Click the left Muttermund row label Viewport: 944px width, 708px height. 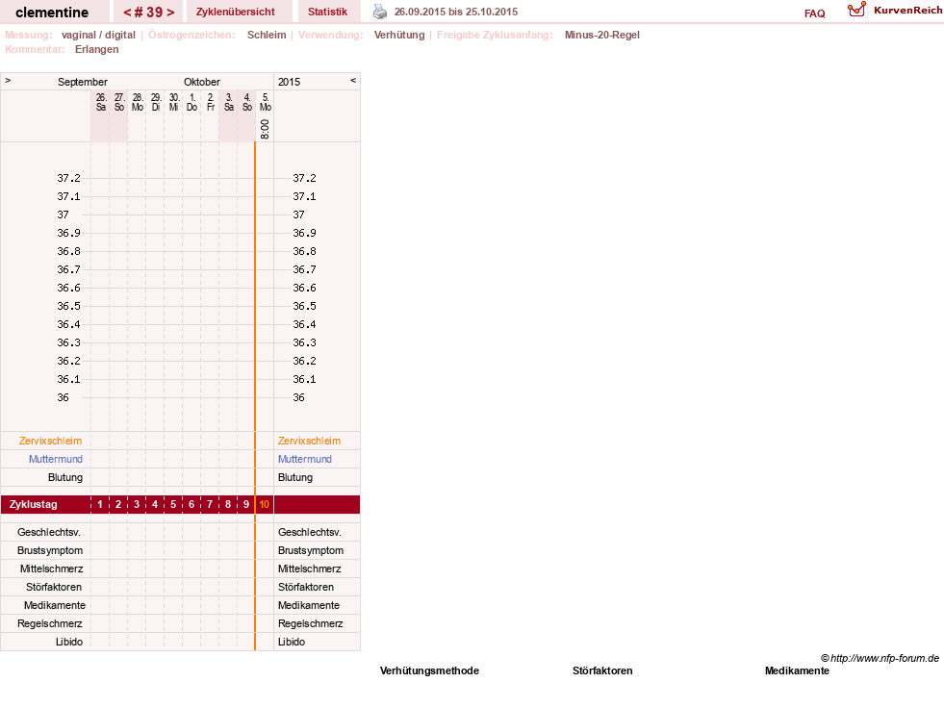pos(56,459)
